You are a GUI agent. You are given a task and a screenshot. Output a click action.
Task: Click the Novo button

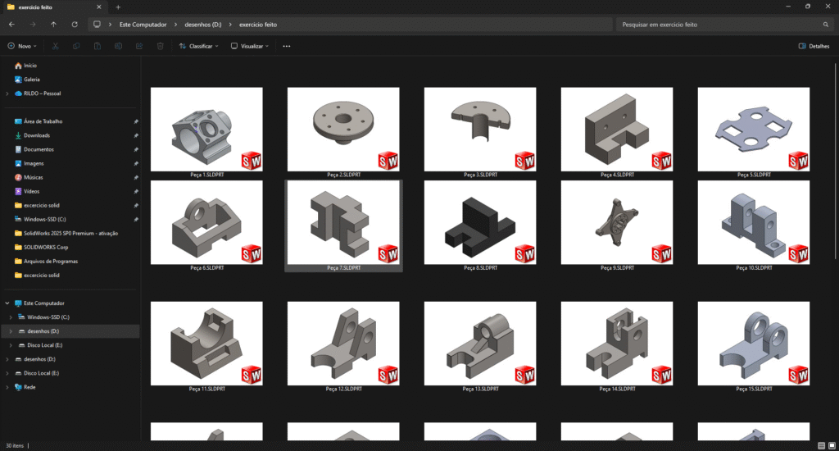click(23, 47)
